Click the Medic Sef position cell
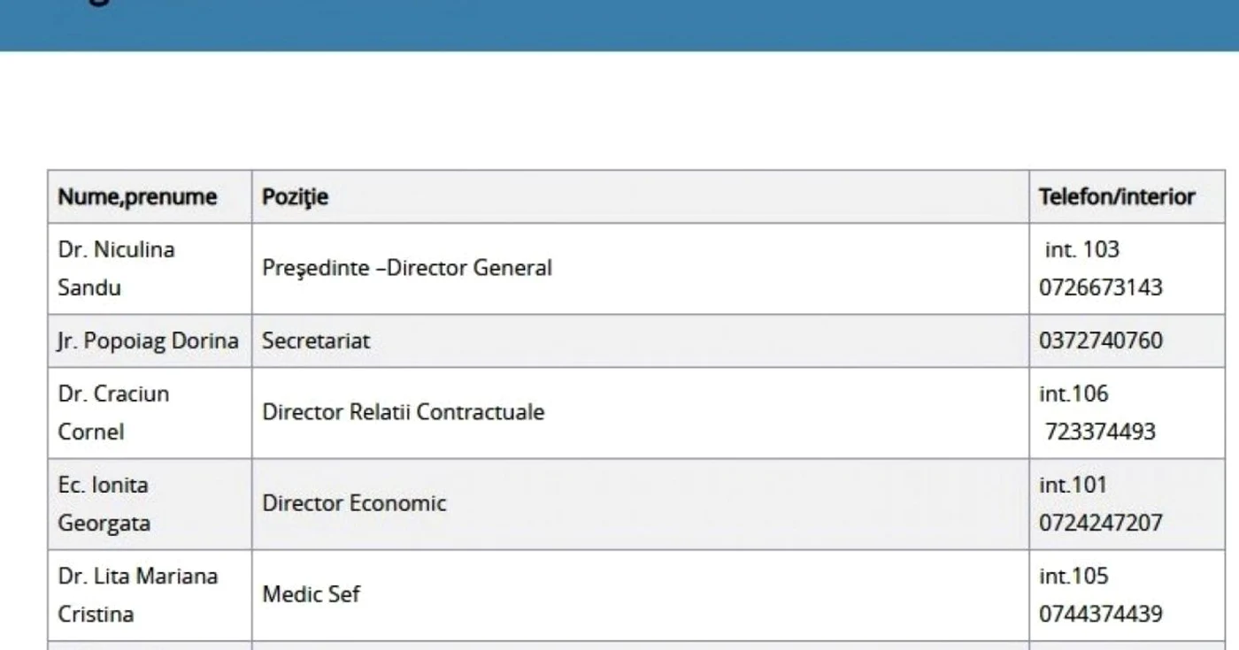The width and height of the screenshot is (1239, 650). tap(641, 594)
